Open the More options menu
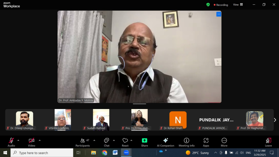279x157 pixels. point(224,142)
